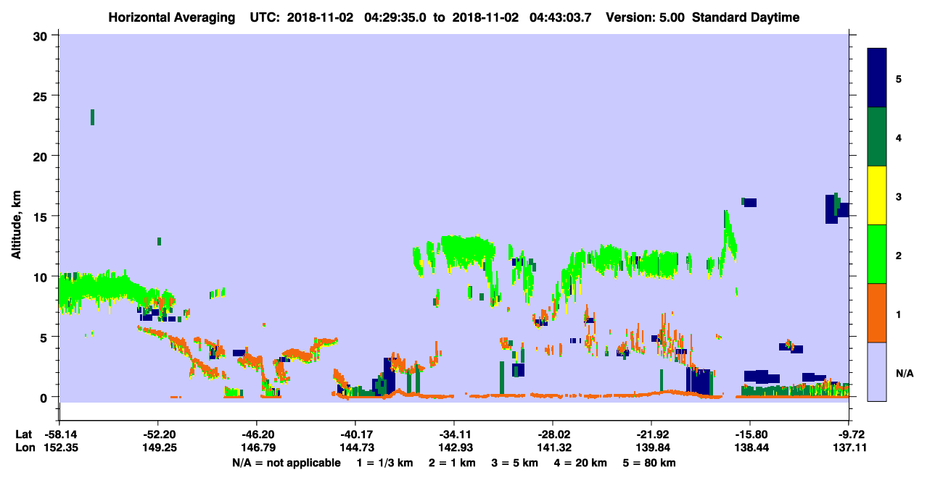Click latitude value -52.20

pyautogui.click(x=157, y=434)
